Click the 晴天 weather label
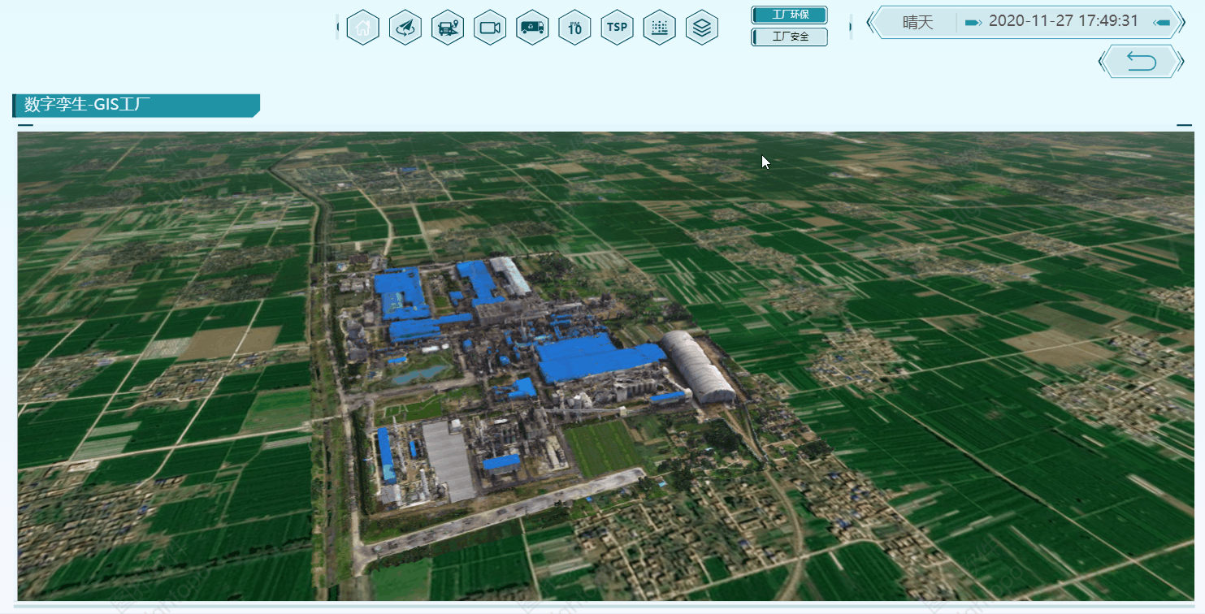 coord(917,22)
